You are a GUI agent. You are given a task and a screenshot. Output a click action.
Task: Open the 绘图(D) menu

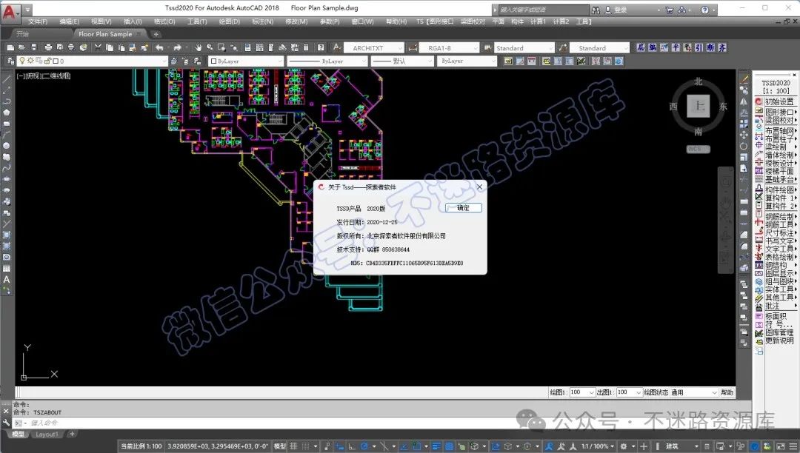click(230, 21)
